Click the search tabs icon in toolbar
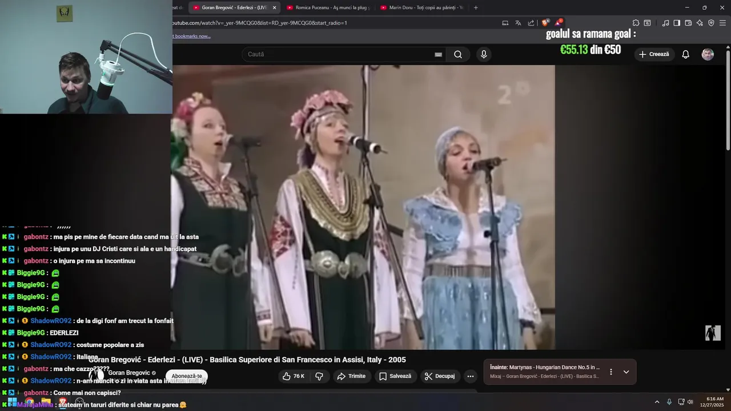The image size is (731, 411). point(647,23)
